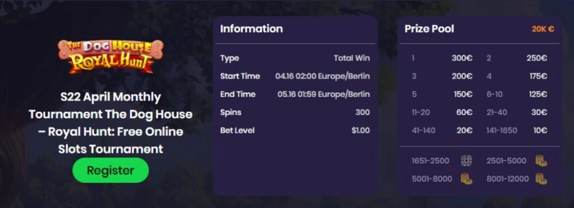Click the chip icon beside 1651-2500
This screenshot has width=574, height=208.
tap(466, 160)
